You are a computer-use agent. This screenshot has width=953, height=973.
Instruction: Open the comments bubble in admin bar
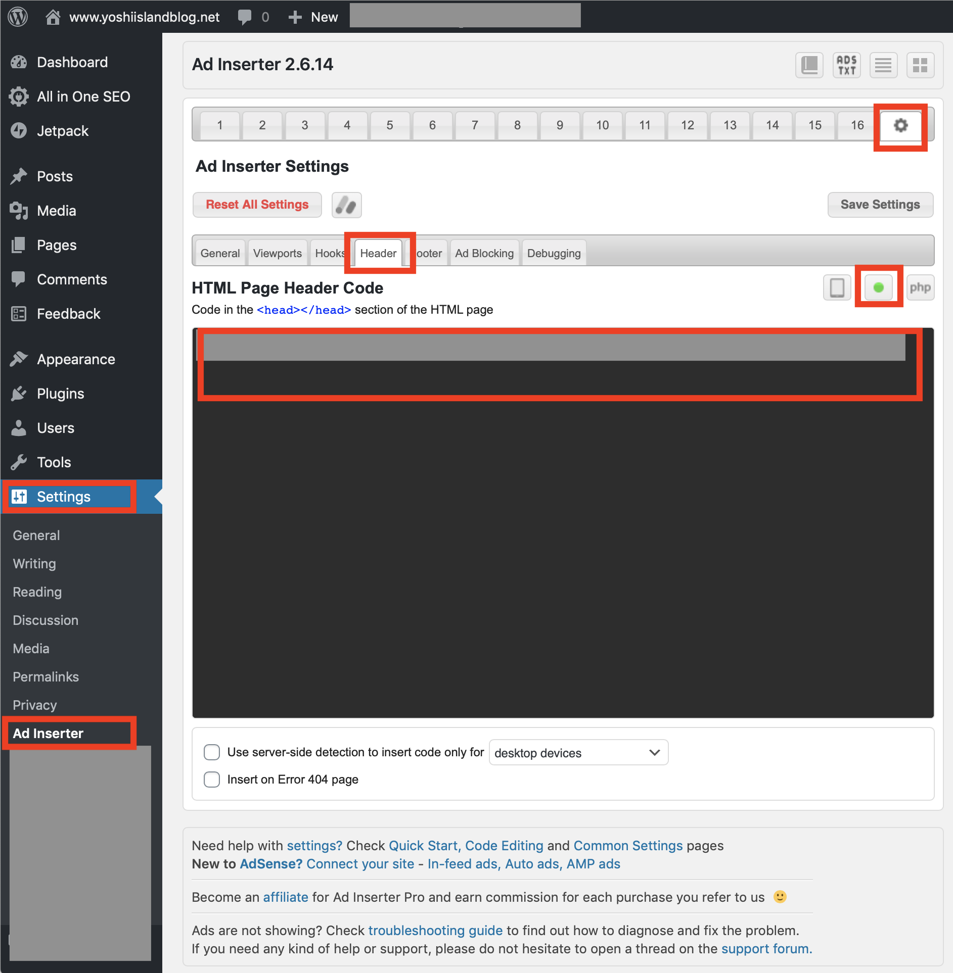pyautogui.click(x=245, y=17)
